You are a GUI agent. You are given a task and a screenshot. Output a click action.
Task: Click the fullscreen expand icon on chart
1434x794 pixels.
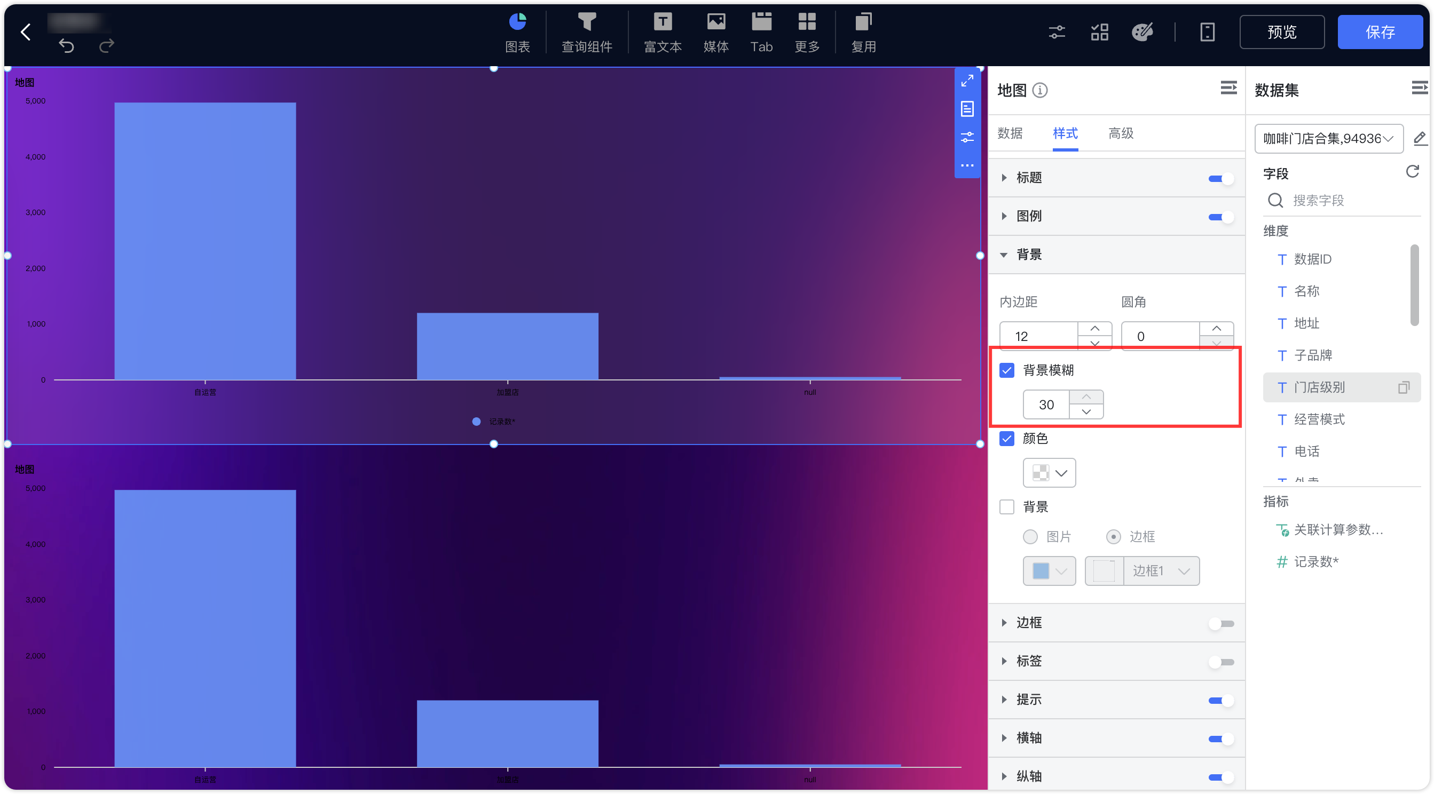click(x=967, y=81)
